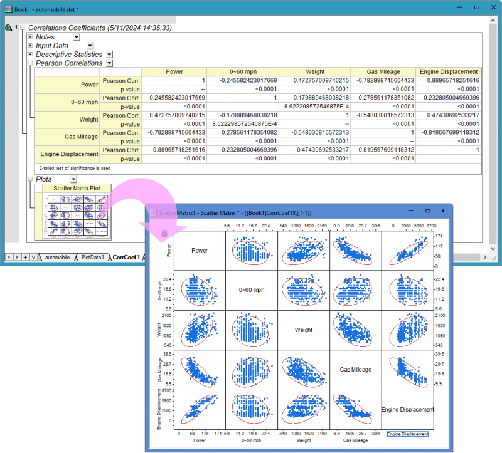This screenshot has height=453, width=502.
Task: Click the Gas Mileage bottom axis title
Action: click(x=355, y=440)
